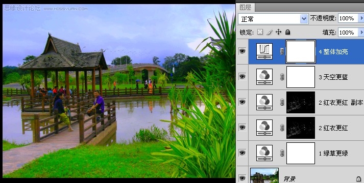Select adjustment icon of 2 红衣更红 layer
The height and width of the screenshot is (183, 364).
point(264,128)
